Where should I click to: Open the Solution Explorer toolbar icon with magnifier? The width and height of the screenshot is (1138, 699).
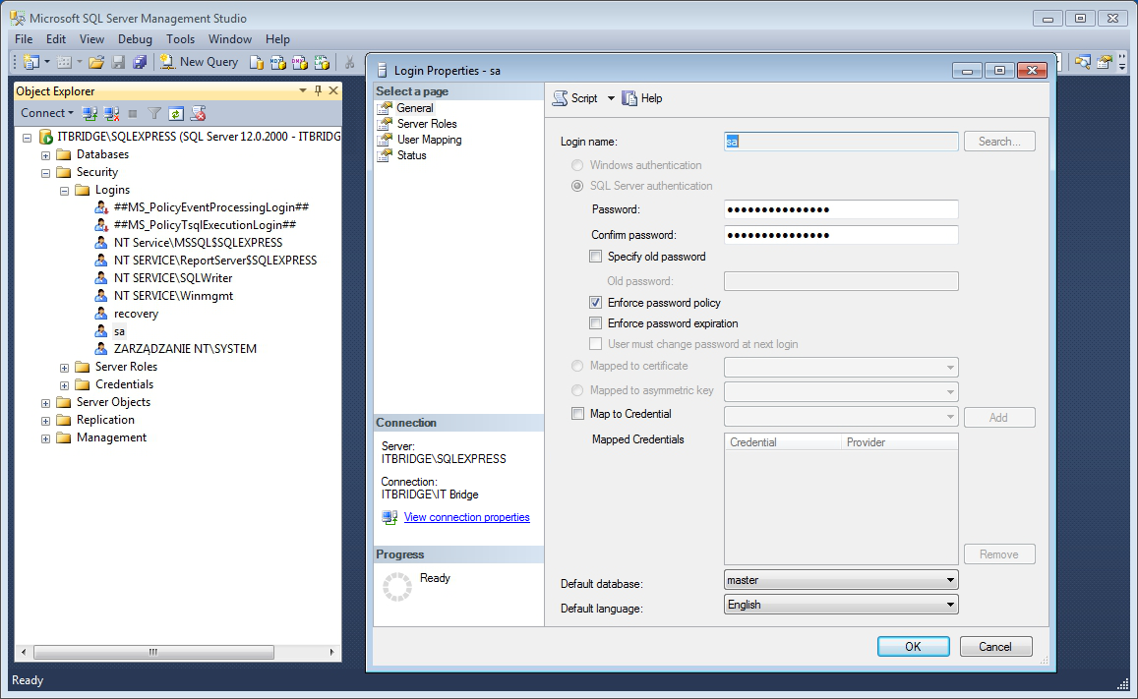click(x=1083, y=62)
